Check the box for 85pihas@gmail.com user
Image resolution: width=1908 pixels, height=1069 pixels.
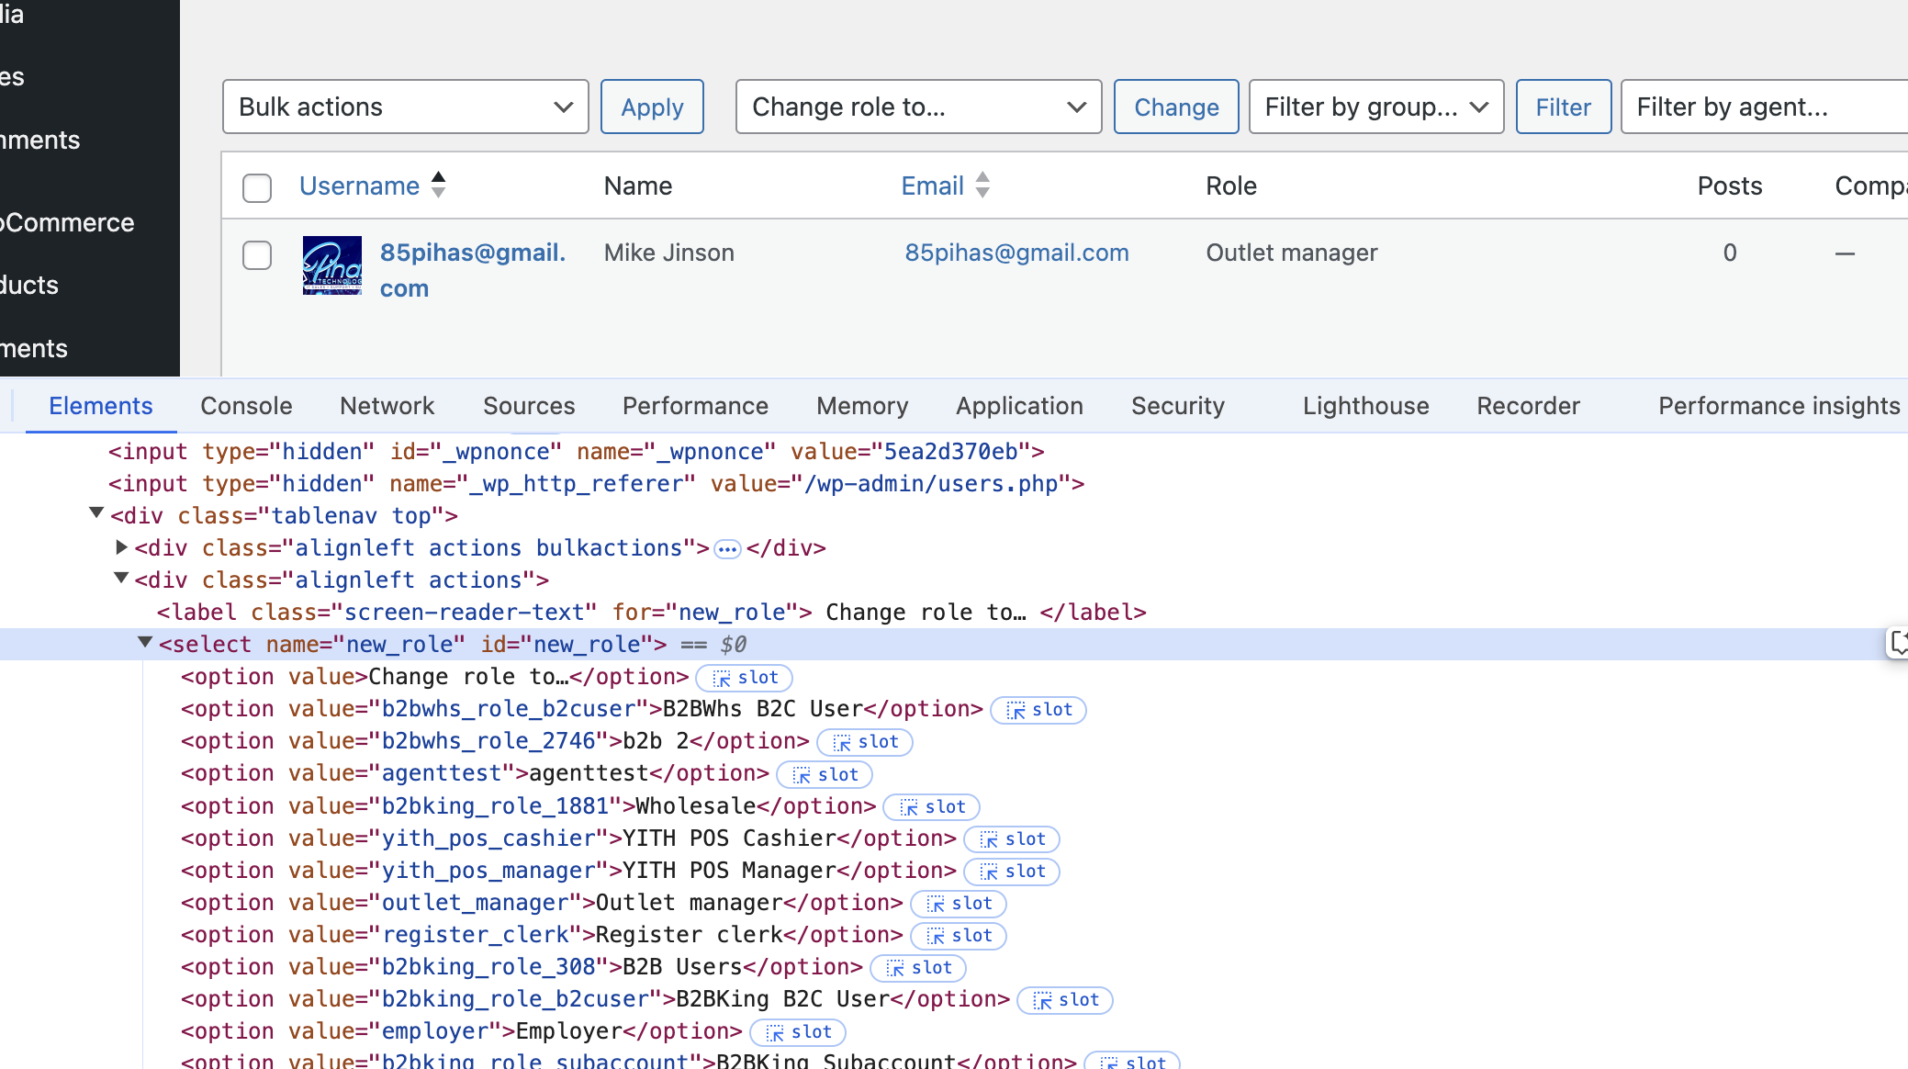[x=257, y=254]
